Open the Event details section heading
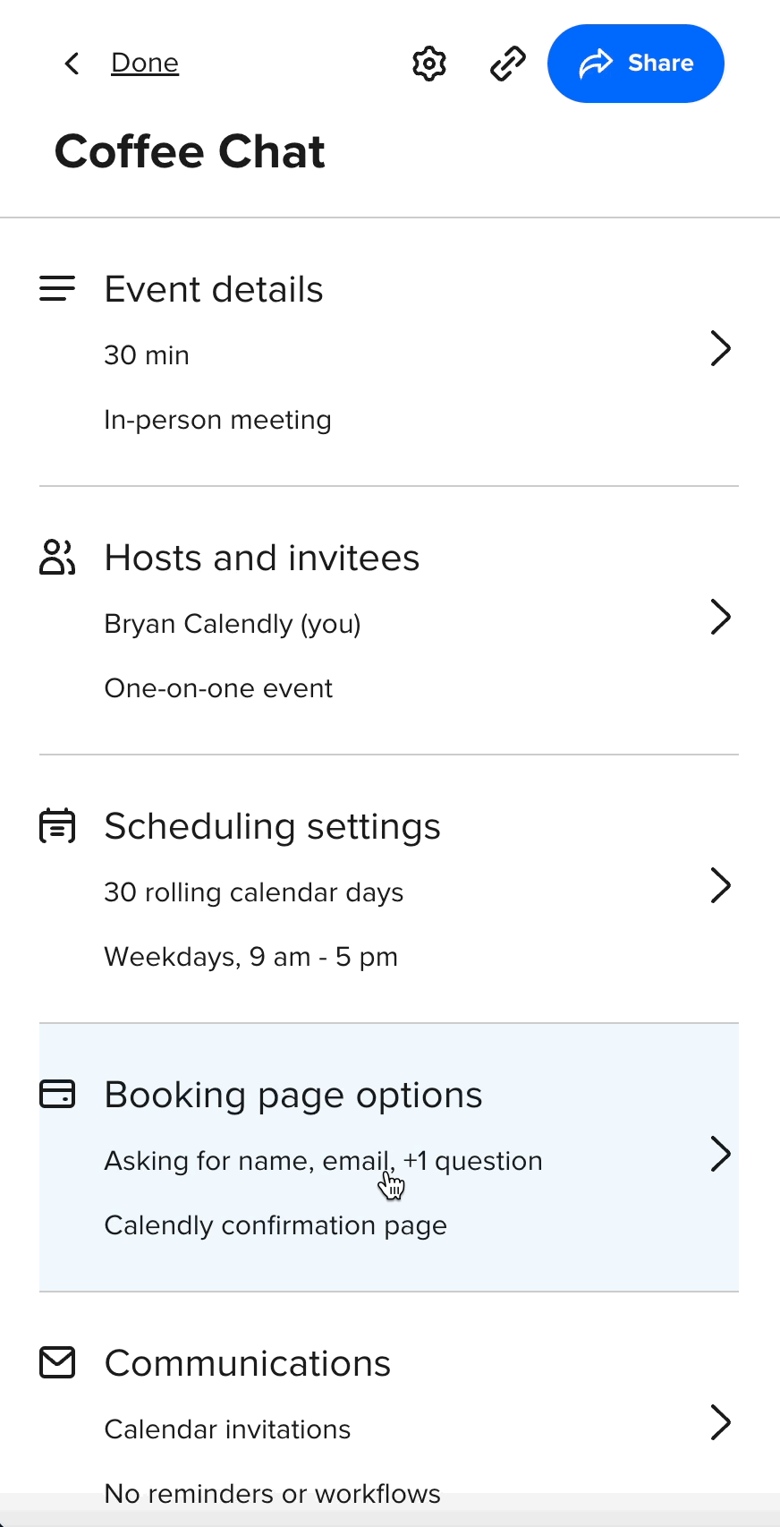Screen dimensions: 780x1527 tap(214, 290)
